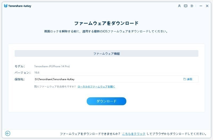Click the blue ダウンロード button
The image size is (213, 140).
pos(106,101)
